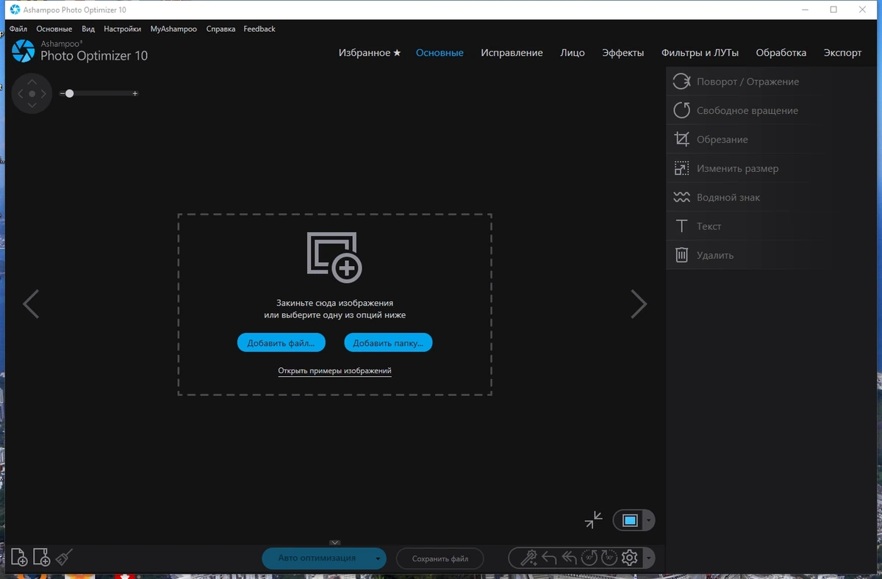The width and height of the screenshot is (882, 579).
Task: Click the zoom in plus icon
Action: pos(135,94)
